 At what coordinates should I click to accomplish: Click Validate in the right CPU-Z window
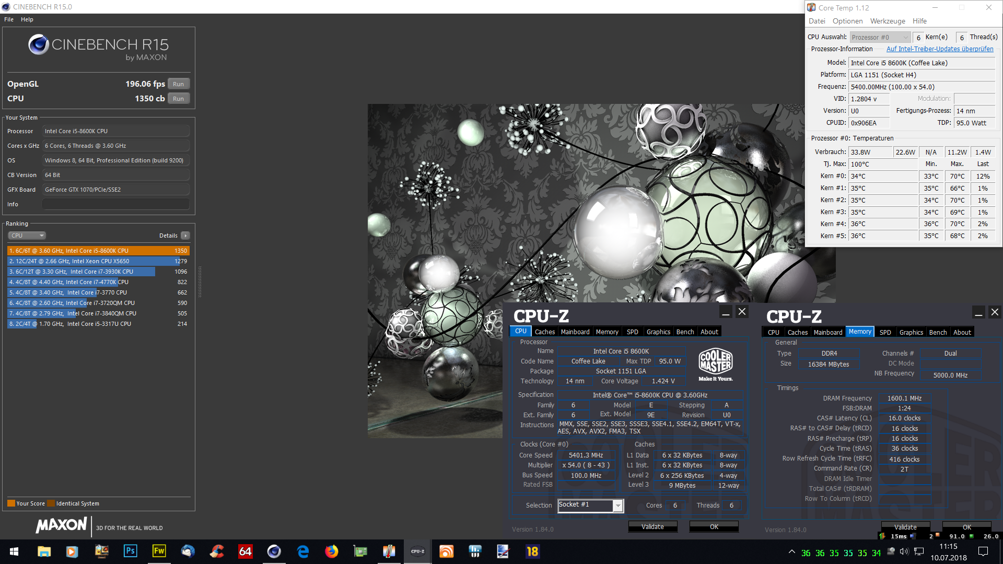coord(905,527)
